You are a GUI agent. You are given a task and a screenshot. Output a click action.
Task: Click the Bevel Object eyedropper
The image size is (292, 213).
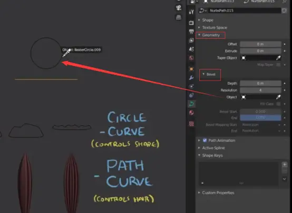pos(278,97)
